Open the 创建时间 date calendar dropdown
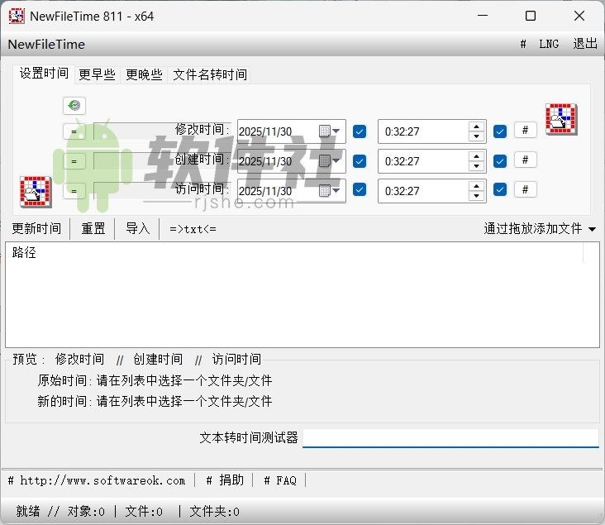Image resolution: width=605 pixels, height=525 pixels. (x=330, y=160)
